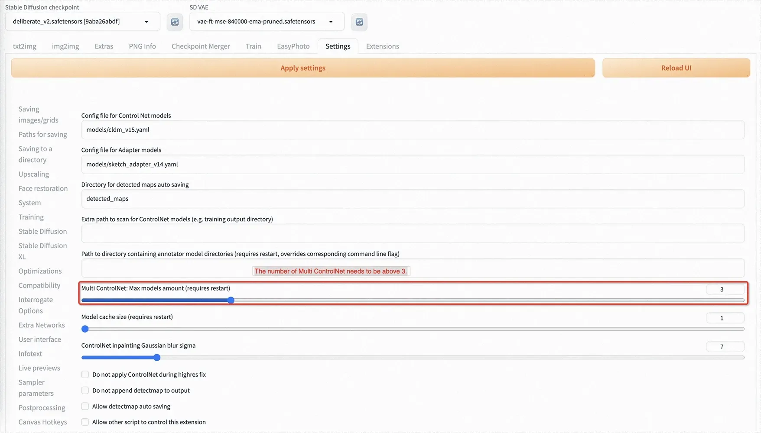The image size is (761, 433).
Task: Adjust the Multi ControlNet max models slider
Action: pyautogui.click(x=413, y=300)
